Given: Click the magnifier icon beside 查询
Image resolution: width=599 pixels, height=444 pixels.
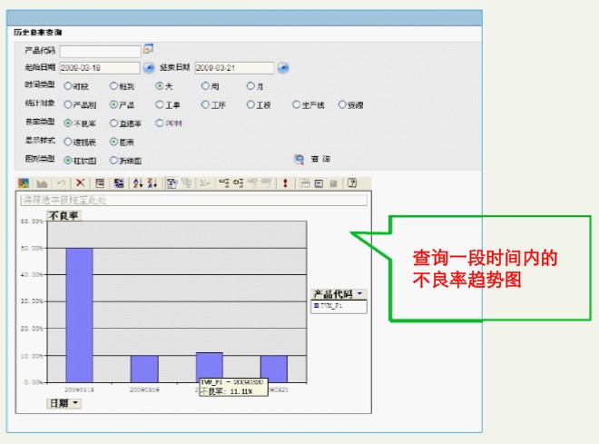Looking at the screenshot, I should click(x=299, y=159).
